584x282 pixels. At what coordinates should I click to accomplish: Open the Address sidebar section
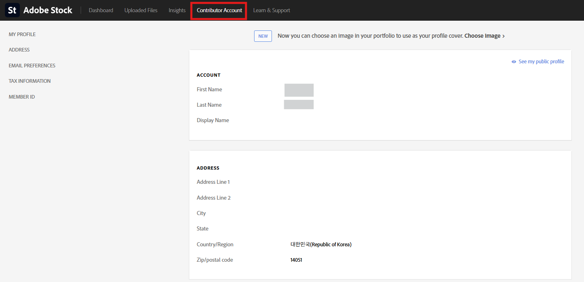click(19, 50)
